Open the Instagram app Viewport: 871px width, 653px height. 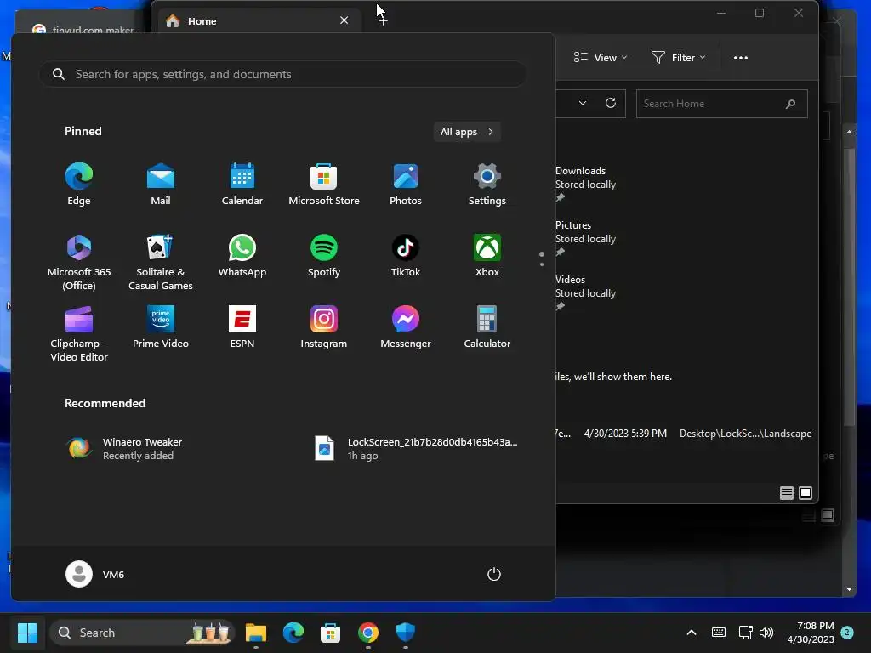324,327
